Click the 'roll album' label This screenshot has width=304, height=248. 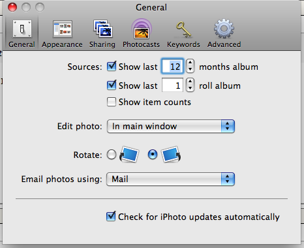(220, 85)
